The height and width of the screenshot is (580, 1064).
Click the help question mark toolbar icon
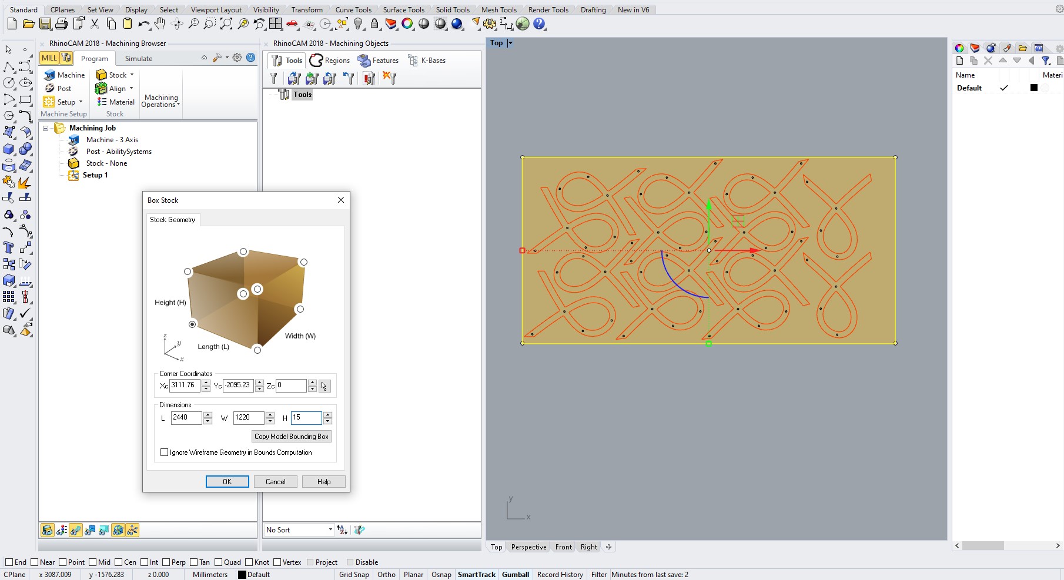click(x=539, y=24)
